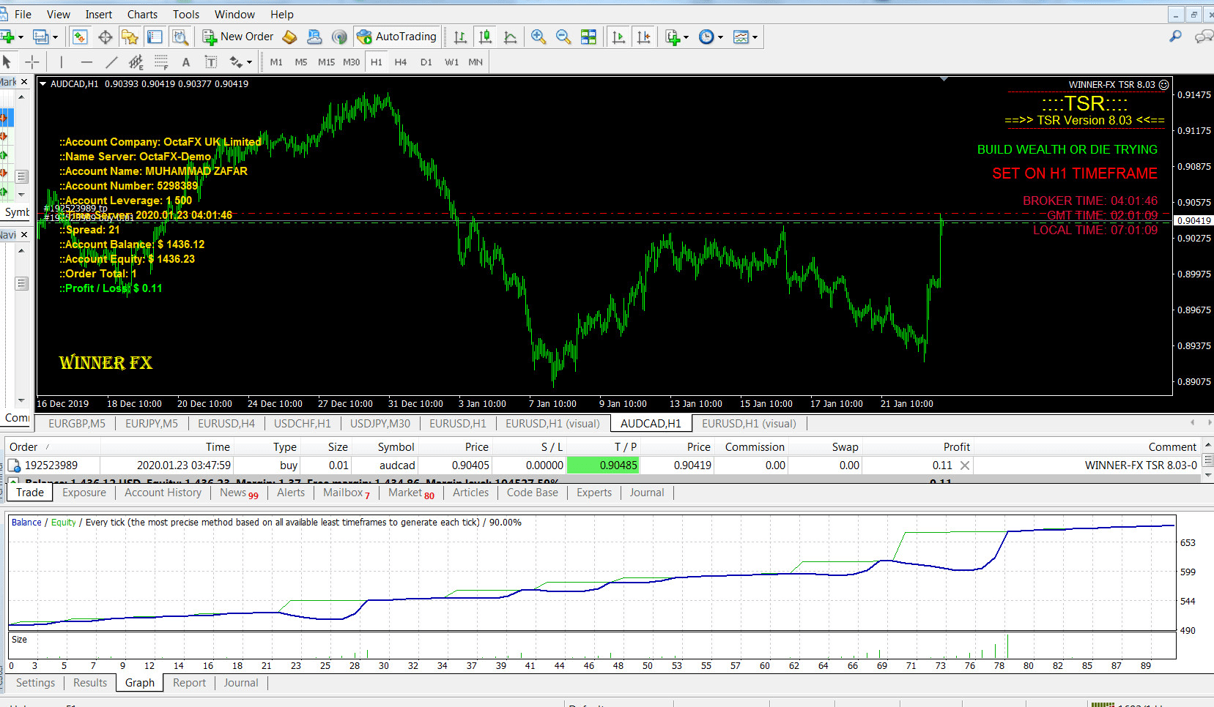Click the green T/P cell 0.90485
This screenshot has height=707, width=1214.
pos(602,465)
